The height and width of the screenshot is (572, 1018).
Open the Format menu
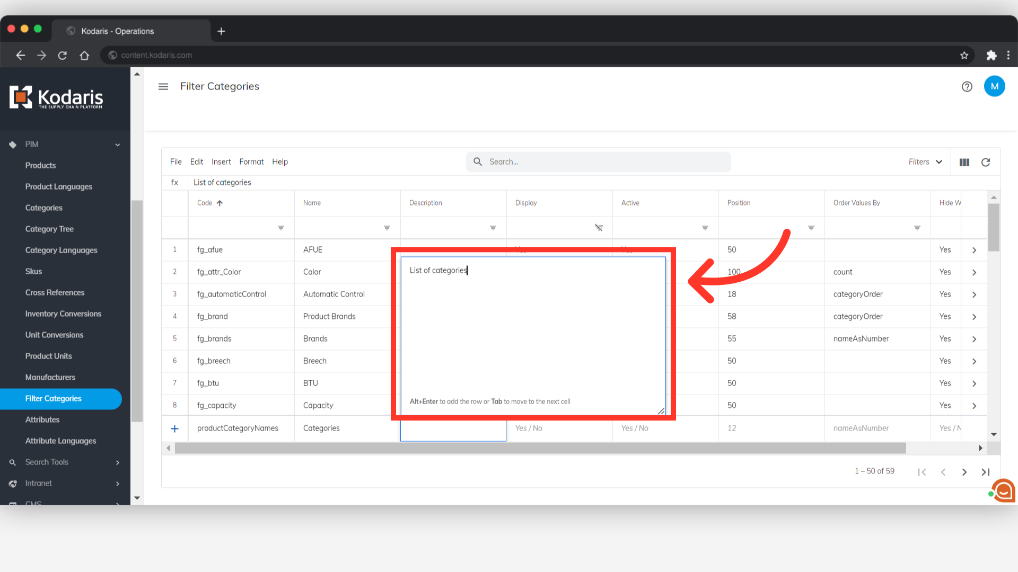tap(251, 162)
